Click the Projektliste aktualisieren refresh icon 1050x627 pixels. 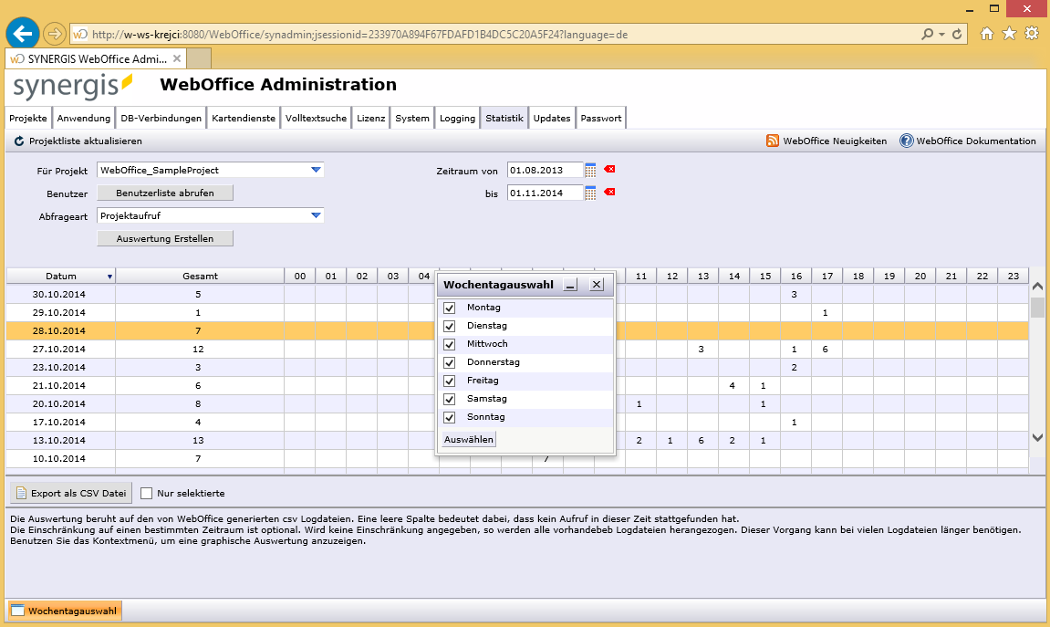click(19, 141)
